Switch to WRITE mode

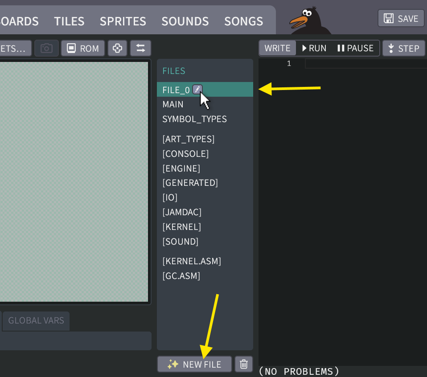point(277,48)
